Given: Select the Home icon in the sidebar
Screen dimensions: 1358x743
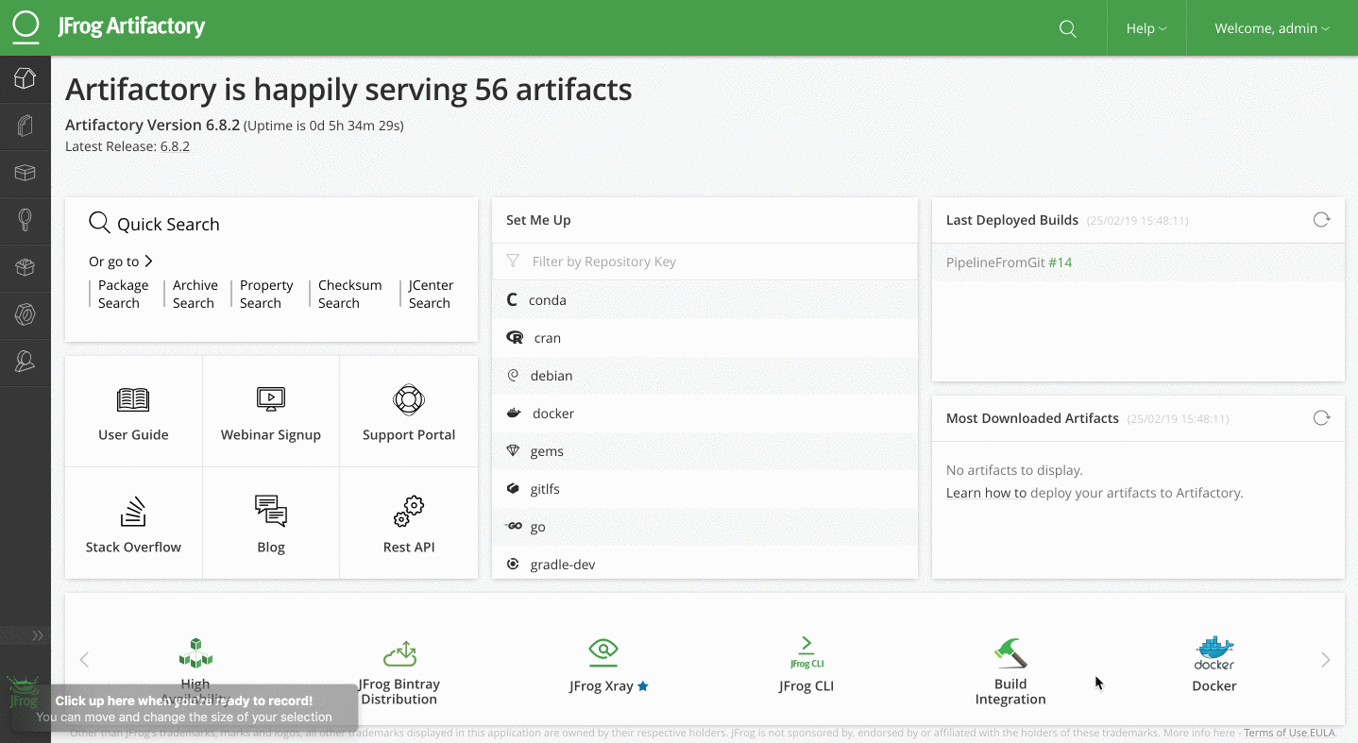Looking at the screenshot, I should point(25,79).
